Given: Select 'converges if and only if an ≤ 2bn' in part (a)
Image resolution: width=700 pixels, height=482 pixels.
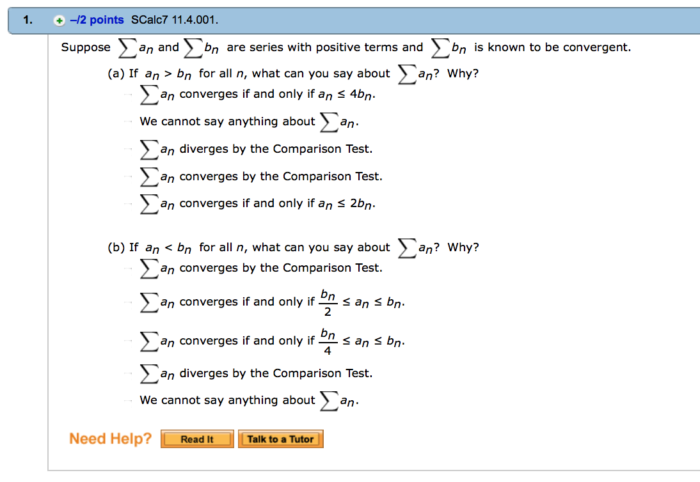Looking at the screenshot, I should click(127, 204).
